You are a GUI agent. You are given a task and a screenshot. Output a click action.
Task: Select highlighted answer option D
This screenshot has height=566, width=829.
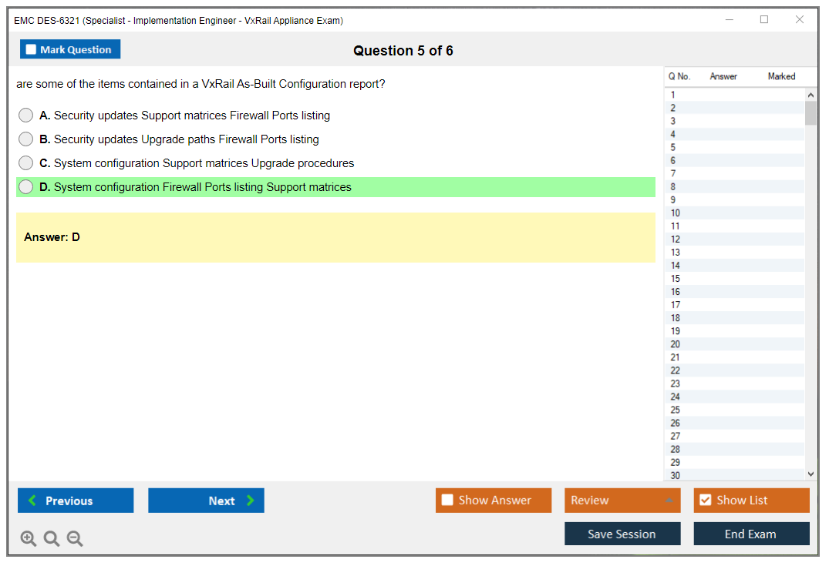[x=26, y=187]
